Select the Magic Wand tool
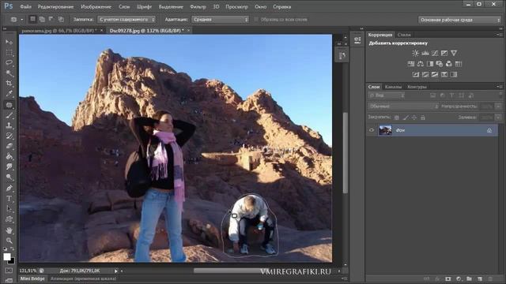The image size is (506, 284). [9, 73]
